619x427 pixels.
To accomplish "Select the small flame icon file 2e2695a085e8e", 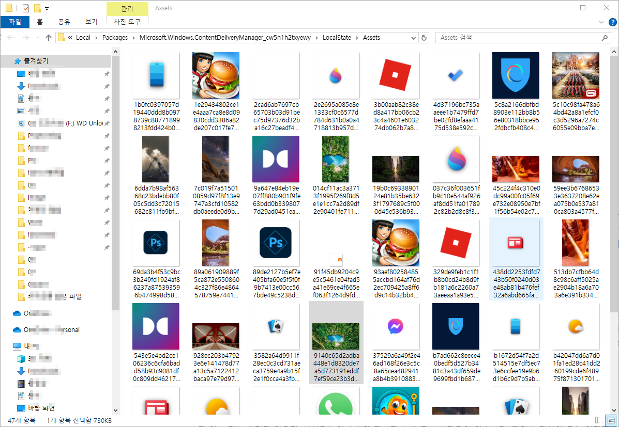I will (x=336, y=92).
